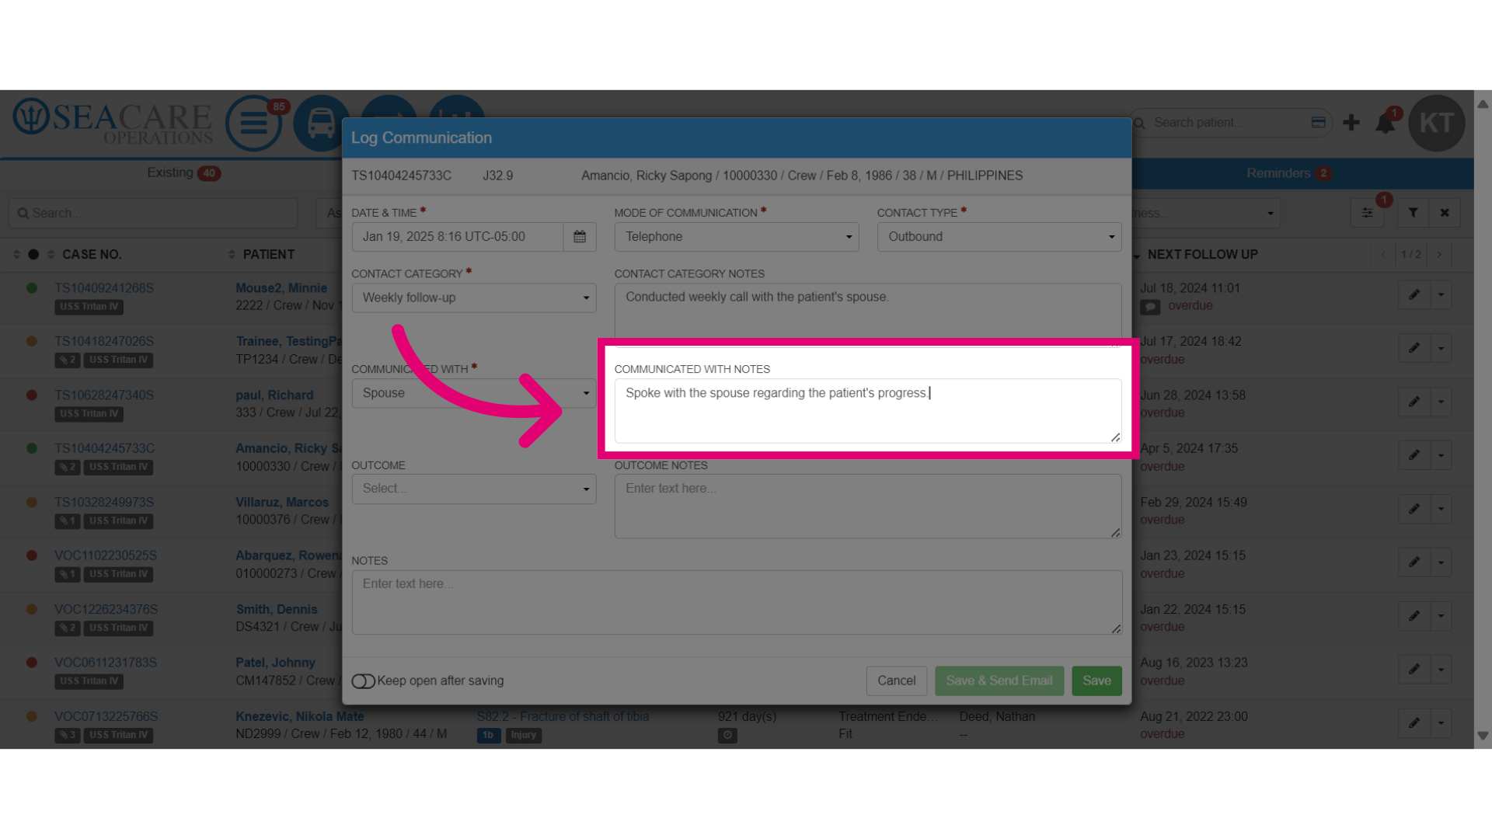Switch to the Existing tab
The image size is (1492, 839).
click(183, 173)
